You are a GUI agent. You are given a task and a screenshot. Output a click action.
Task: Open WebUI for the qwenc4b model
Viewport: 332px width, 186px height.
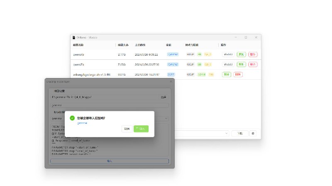click(x=228, y=54)
